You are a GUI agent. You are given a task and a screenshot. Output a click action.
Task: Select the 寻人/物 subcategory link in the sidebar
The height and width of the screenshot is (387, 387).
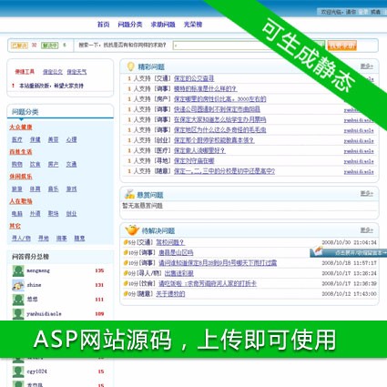click(x=21, y=239)
